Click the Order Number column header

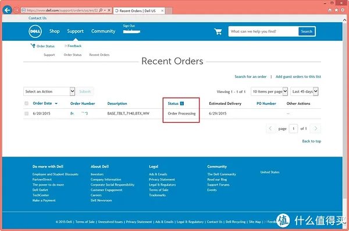[83, 104]
